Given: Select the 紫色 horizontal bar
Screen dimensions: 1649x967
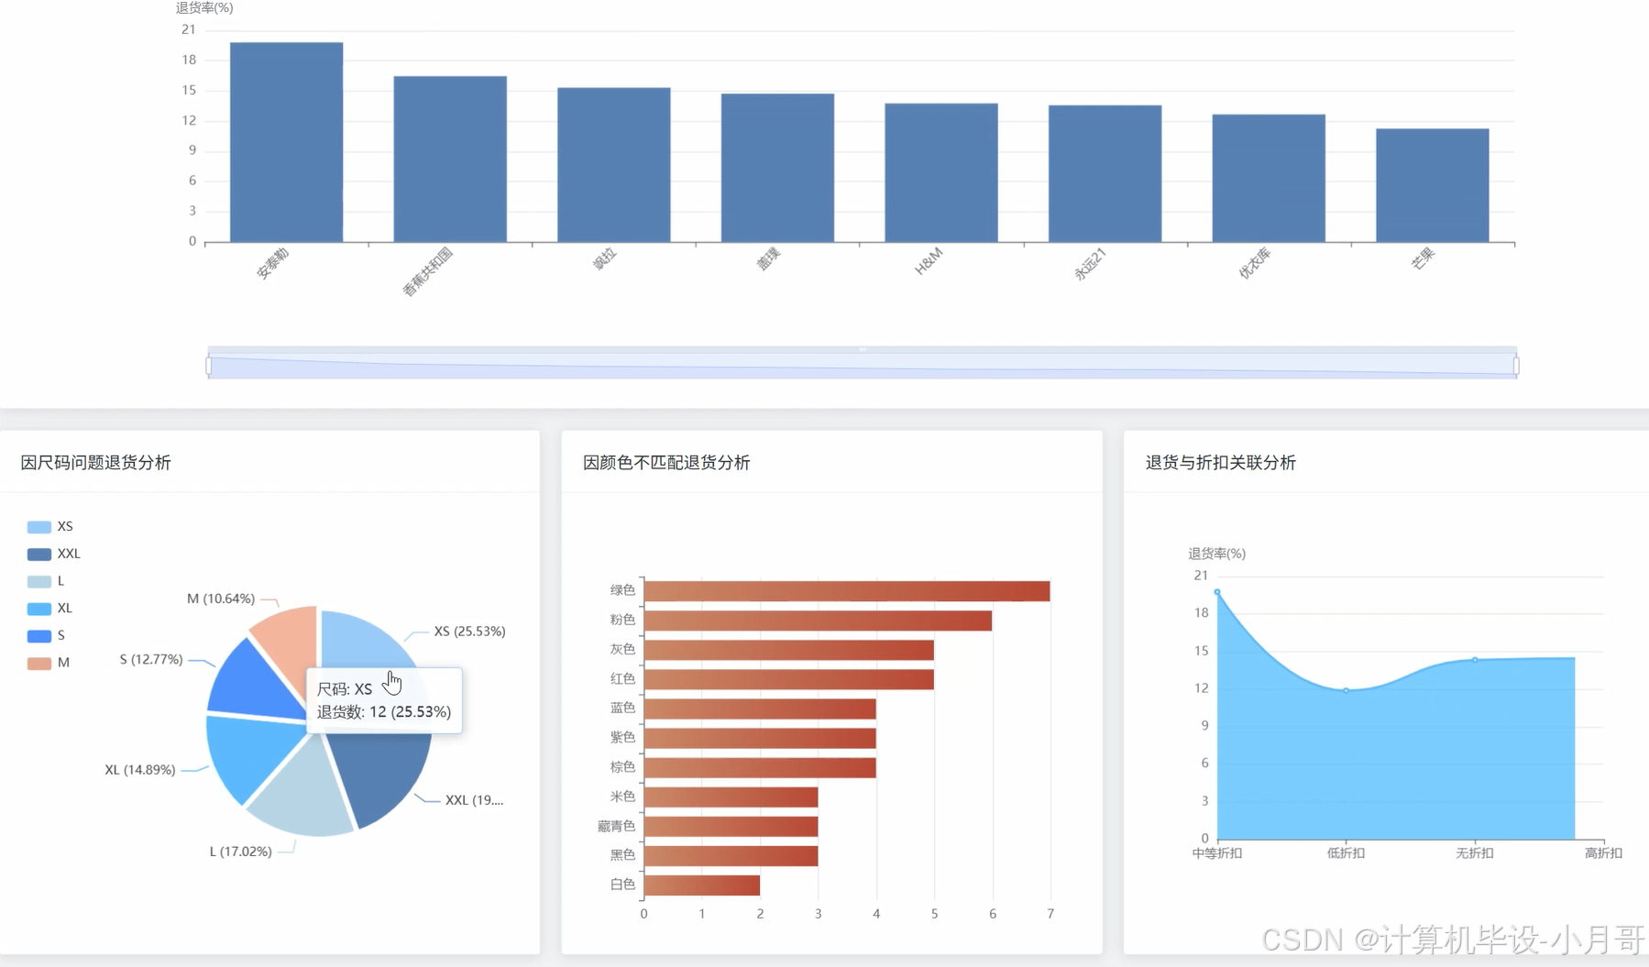Looking at the screenshot, I should pos(760,738).
